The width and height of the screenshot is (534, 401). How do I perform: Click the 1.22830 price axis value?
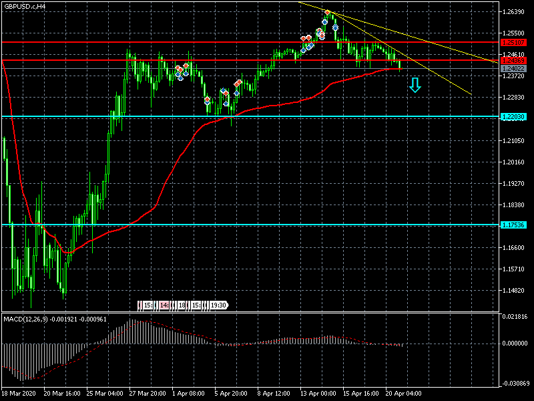tap(513, 98)
